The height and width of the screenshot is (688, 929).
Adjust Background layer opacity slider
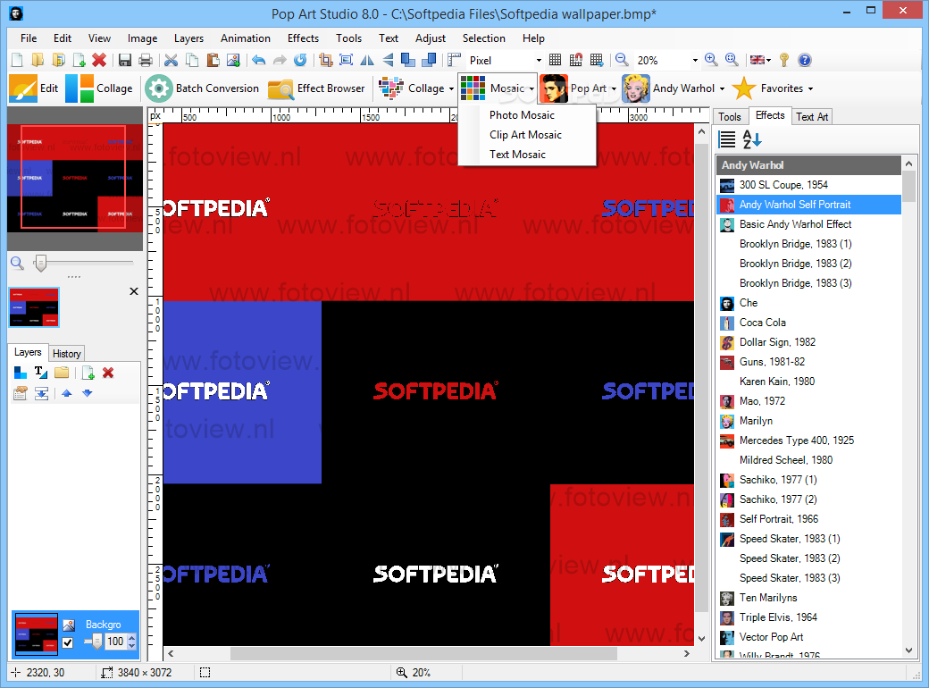tap(96, 642)
